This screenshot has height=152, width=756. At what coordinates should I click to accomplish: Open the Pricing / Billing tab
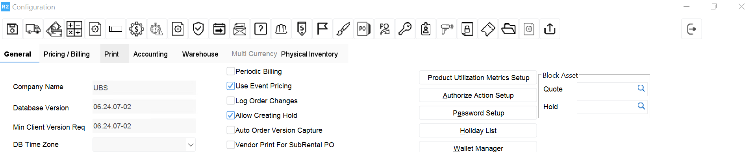[x=67, y=54]
